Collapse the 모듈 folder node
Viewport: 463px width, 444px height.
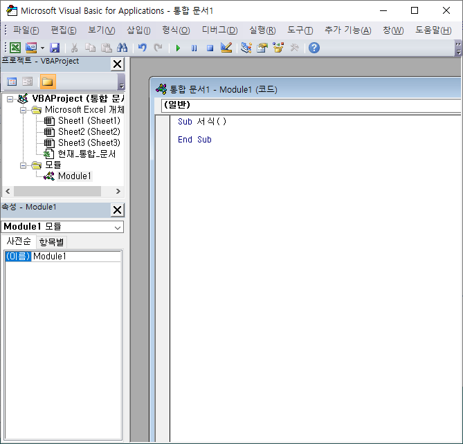pos(23,165)
